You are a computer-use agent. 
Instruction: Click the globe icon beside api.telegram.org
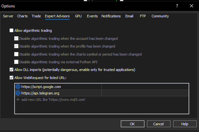point(18,93)
